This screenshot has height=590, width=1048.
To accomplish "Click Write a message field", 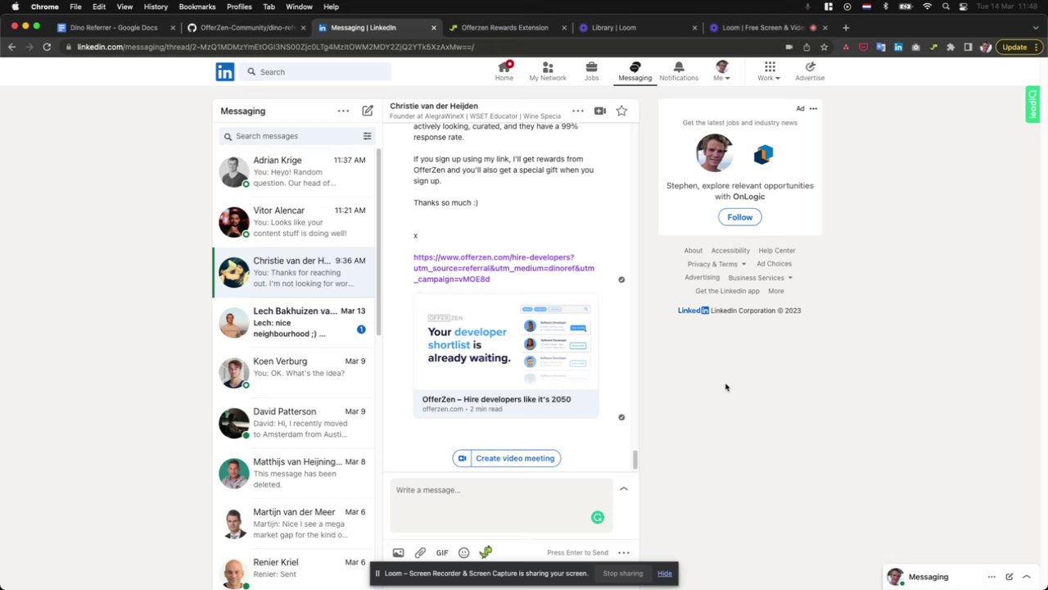I will [501, 505].
